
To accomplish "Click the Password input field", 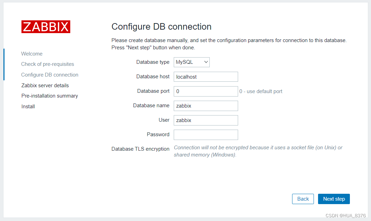I will click(x=206, y=134).
